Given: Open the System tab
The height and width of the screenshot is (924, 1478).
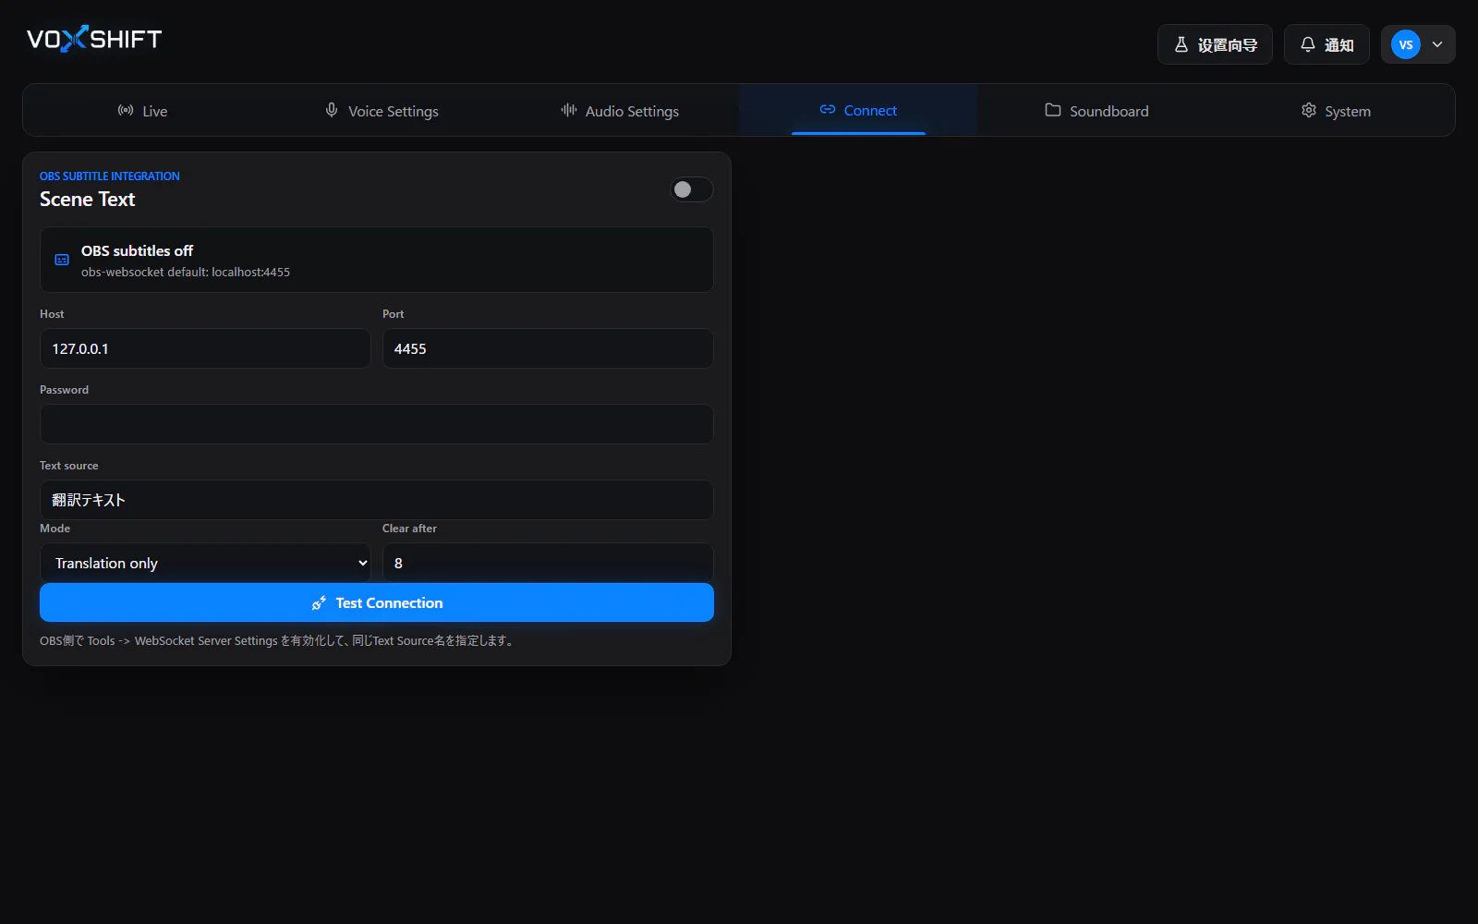Looking at the screenshot, I should 1336,111.
